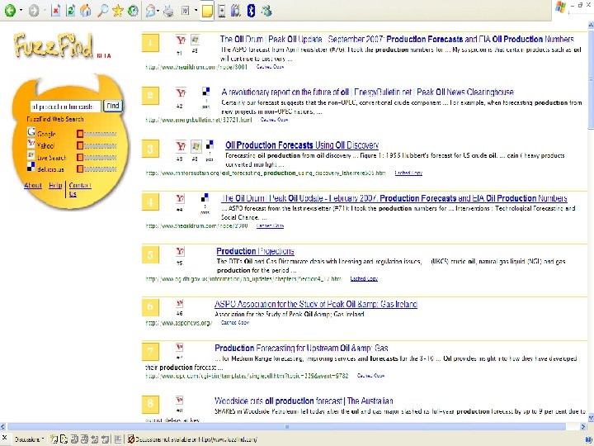Click the Print icon

click(x=168, y=11)
